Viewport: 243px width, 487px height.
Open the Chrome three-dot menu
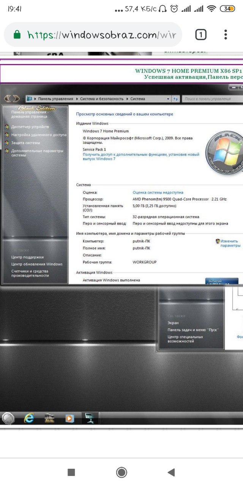click(226, 35)
